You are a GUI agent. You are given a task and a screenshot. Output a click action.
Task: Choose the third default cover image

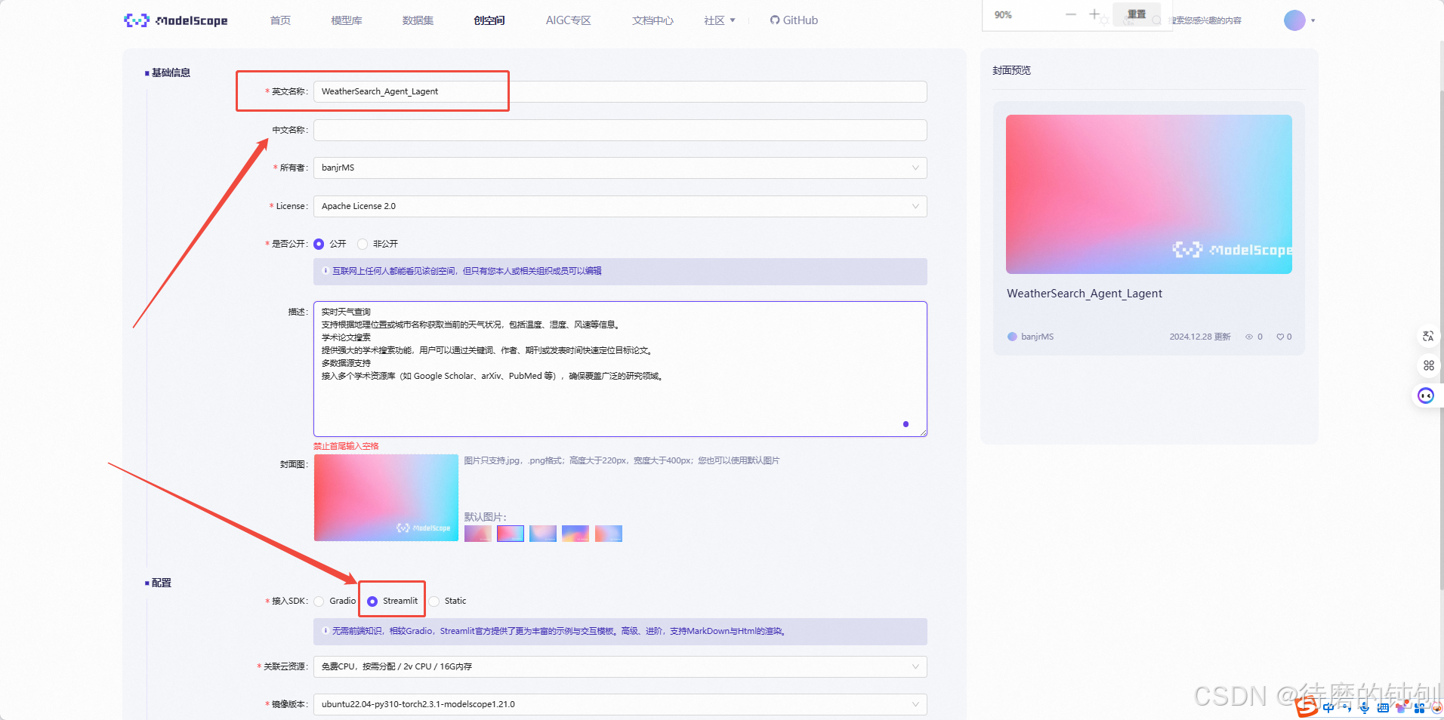click(543, 534)
